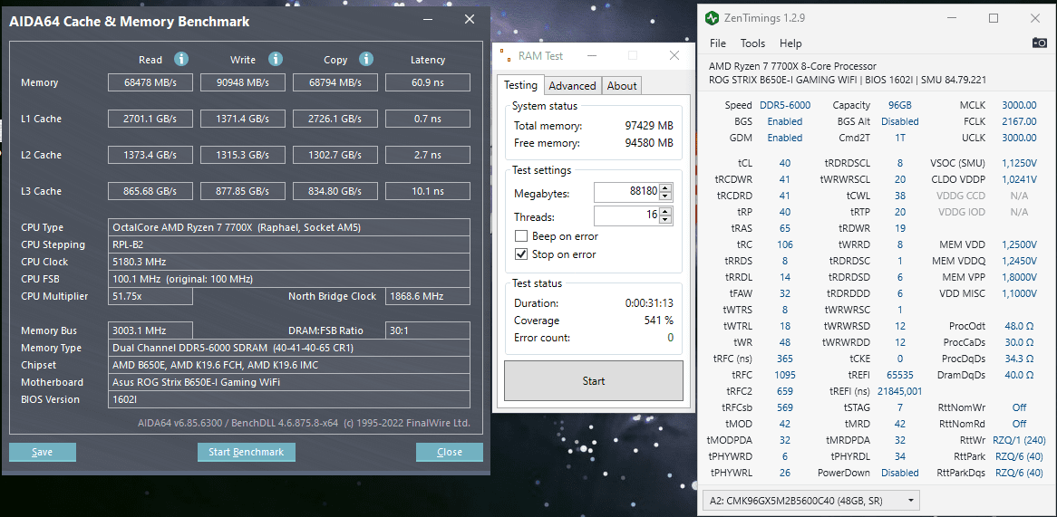Select the L2 Cache Write value 1315.3 GB/s
Image resolution: width=1057 pixels, height=517 pixels.
[243, 155]
